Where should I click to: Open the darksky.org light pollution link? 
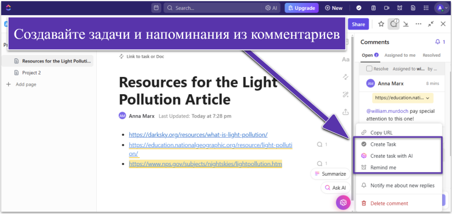[198, 135]
